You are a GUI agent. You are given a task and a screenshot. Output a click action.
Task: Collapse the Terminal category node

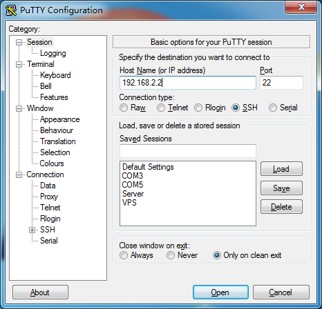tap(19, 64)
